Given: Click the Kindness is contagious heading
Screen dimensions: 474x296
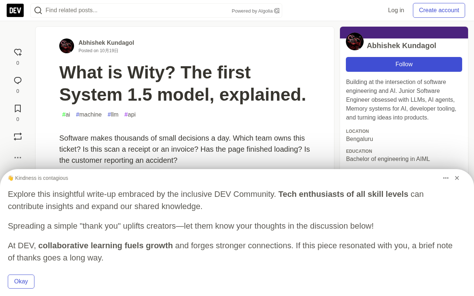Looking at the screenshot, I should [x=38, y=178].
